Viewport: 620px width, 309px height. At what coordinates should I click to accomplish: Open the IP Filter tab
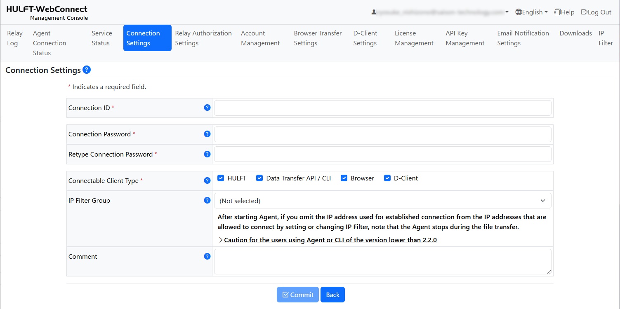pos(606,38)
